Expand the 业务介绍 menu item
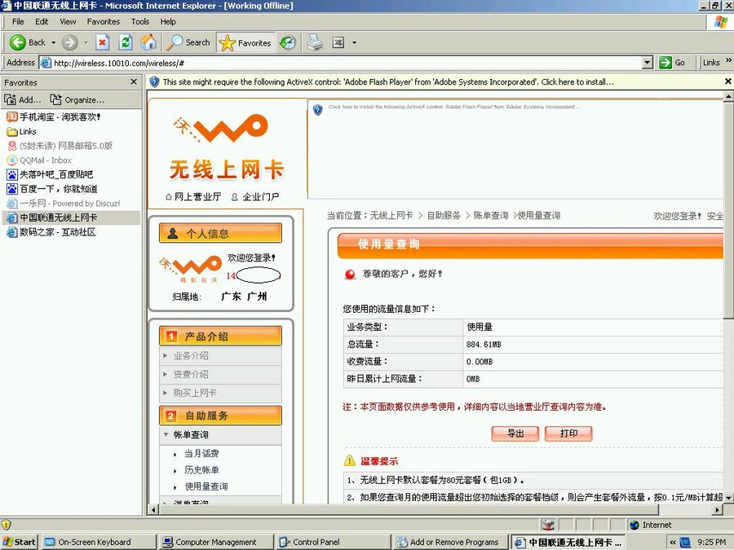Image resolution: width=734 pixels, height=550 pixels. point(191,356)
